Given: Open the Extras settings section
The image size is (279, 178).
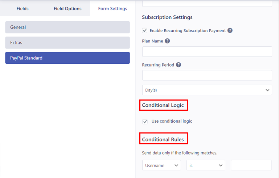Looking at the screenshot, I should pyautogui.click(x=67, y=43).
